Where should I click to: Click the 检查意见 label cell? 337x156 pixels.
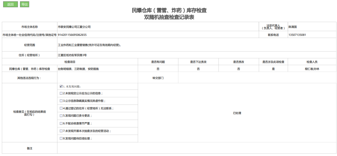pyautogui.click(x=30, y=113)
